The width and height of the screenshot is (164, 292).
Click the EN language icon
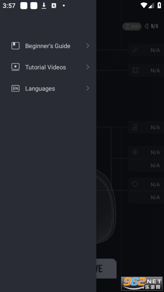(x=15, y=88)
